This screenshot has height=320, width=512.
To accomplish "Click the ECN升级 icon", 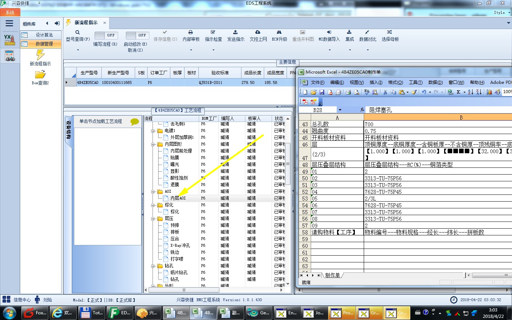I will tap(279, 32).
